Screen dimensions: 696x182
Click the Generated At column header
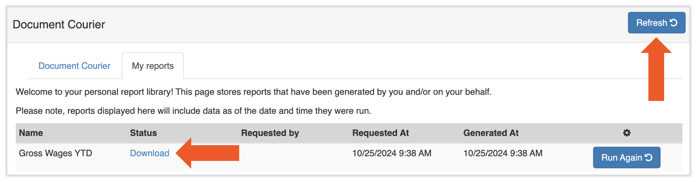click(491, 133)
